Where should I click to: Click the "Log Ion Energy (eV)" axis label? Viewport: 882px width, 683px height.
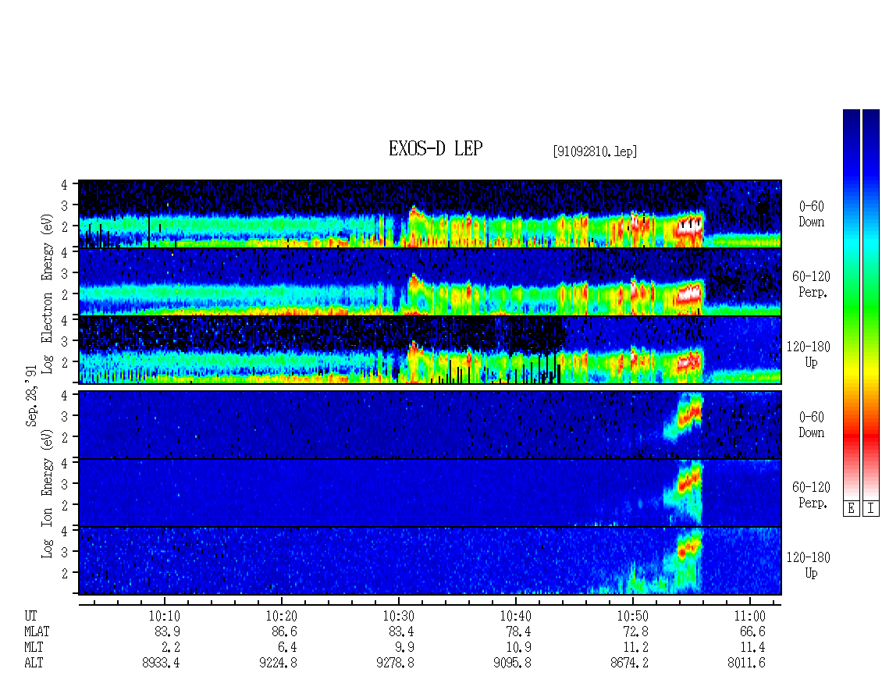(x=47, y=493)
